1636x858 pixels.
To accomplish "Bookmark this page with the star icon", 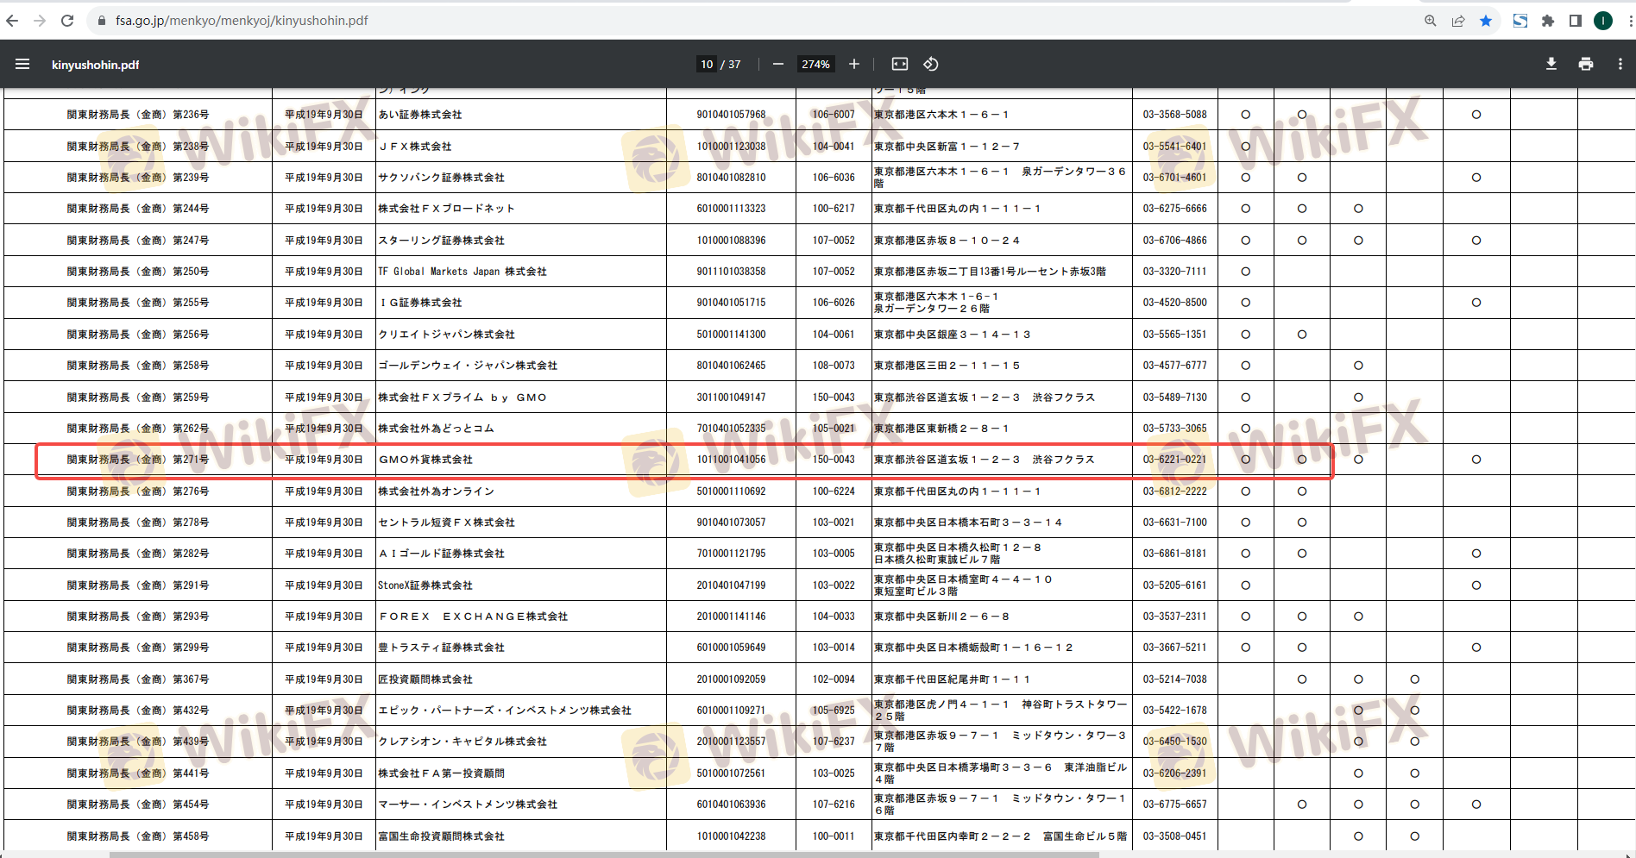I will tap(1486, 21).
